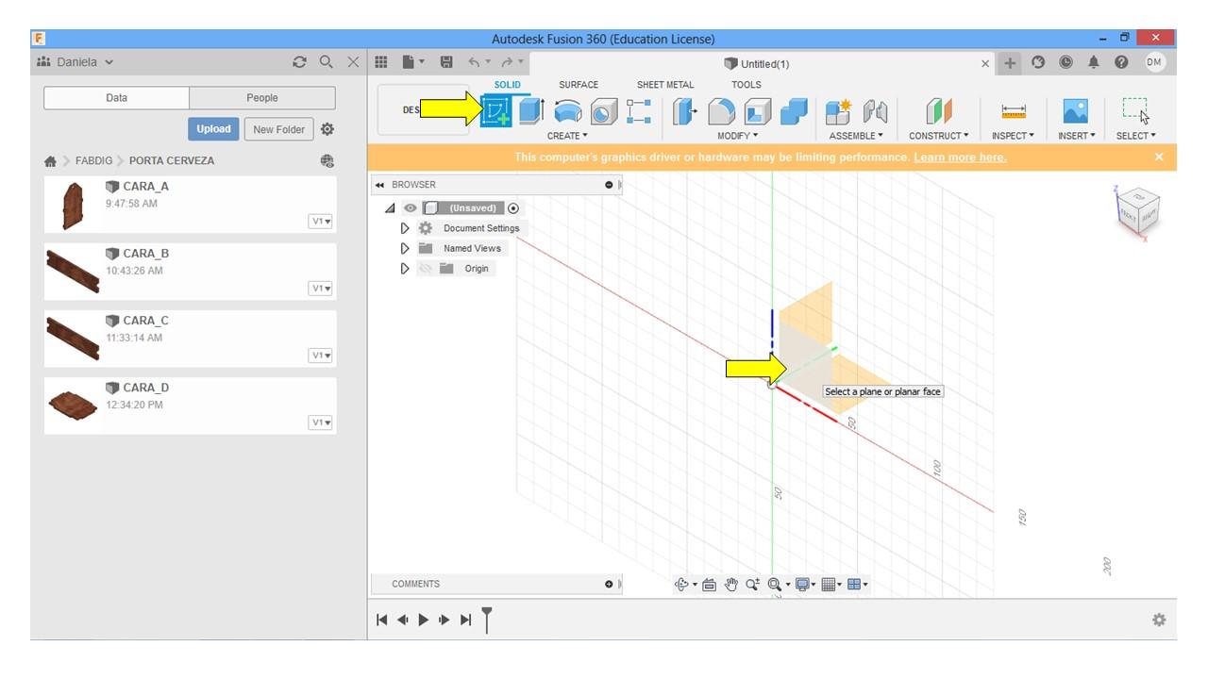Select the Rectangular Pattern tool

(x=639, y=111)
